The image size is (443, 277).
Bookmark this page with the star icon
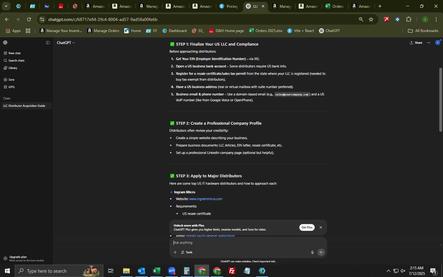coord(371,19)
